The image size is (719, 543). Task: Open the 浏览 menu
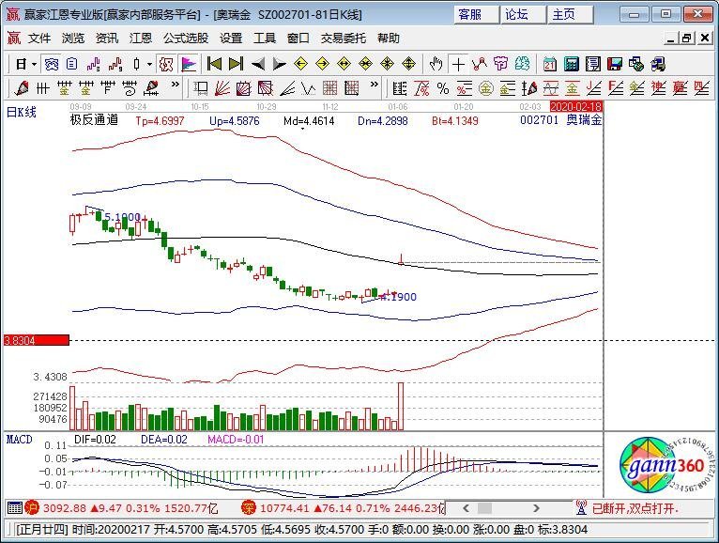pos(73,39)
